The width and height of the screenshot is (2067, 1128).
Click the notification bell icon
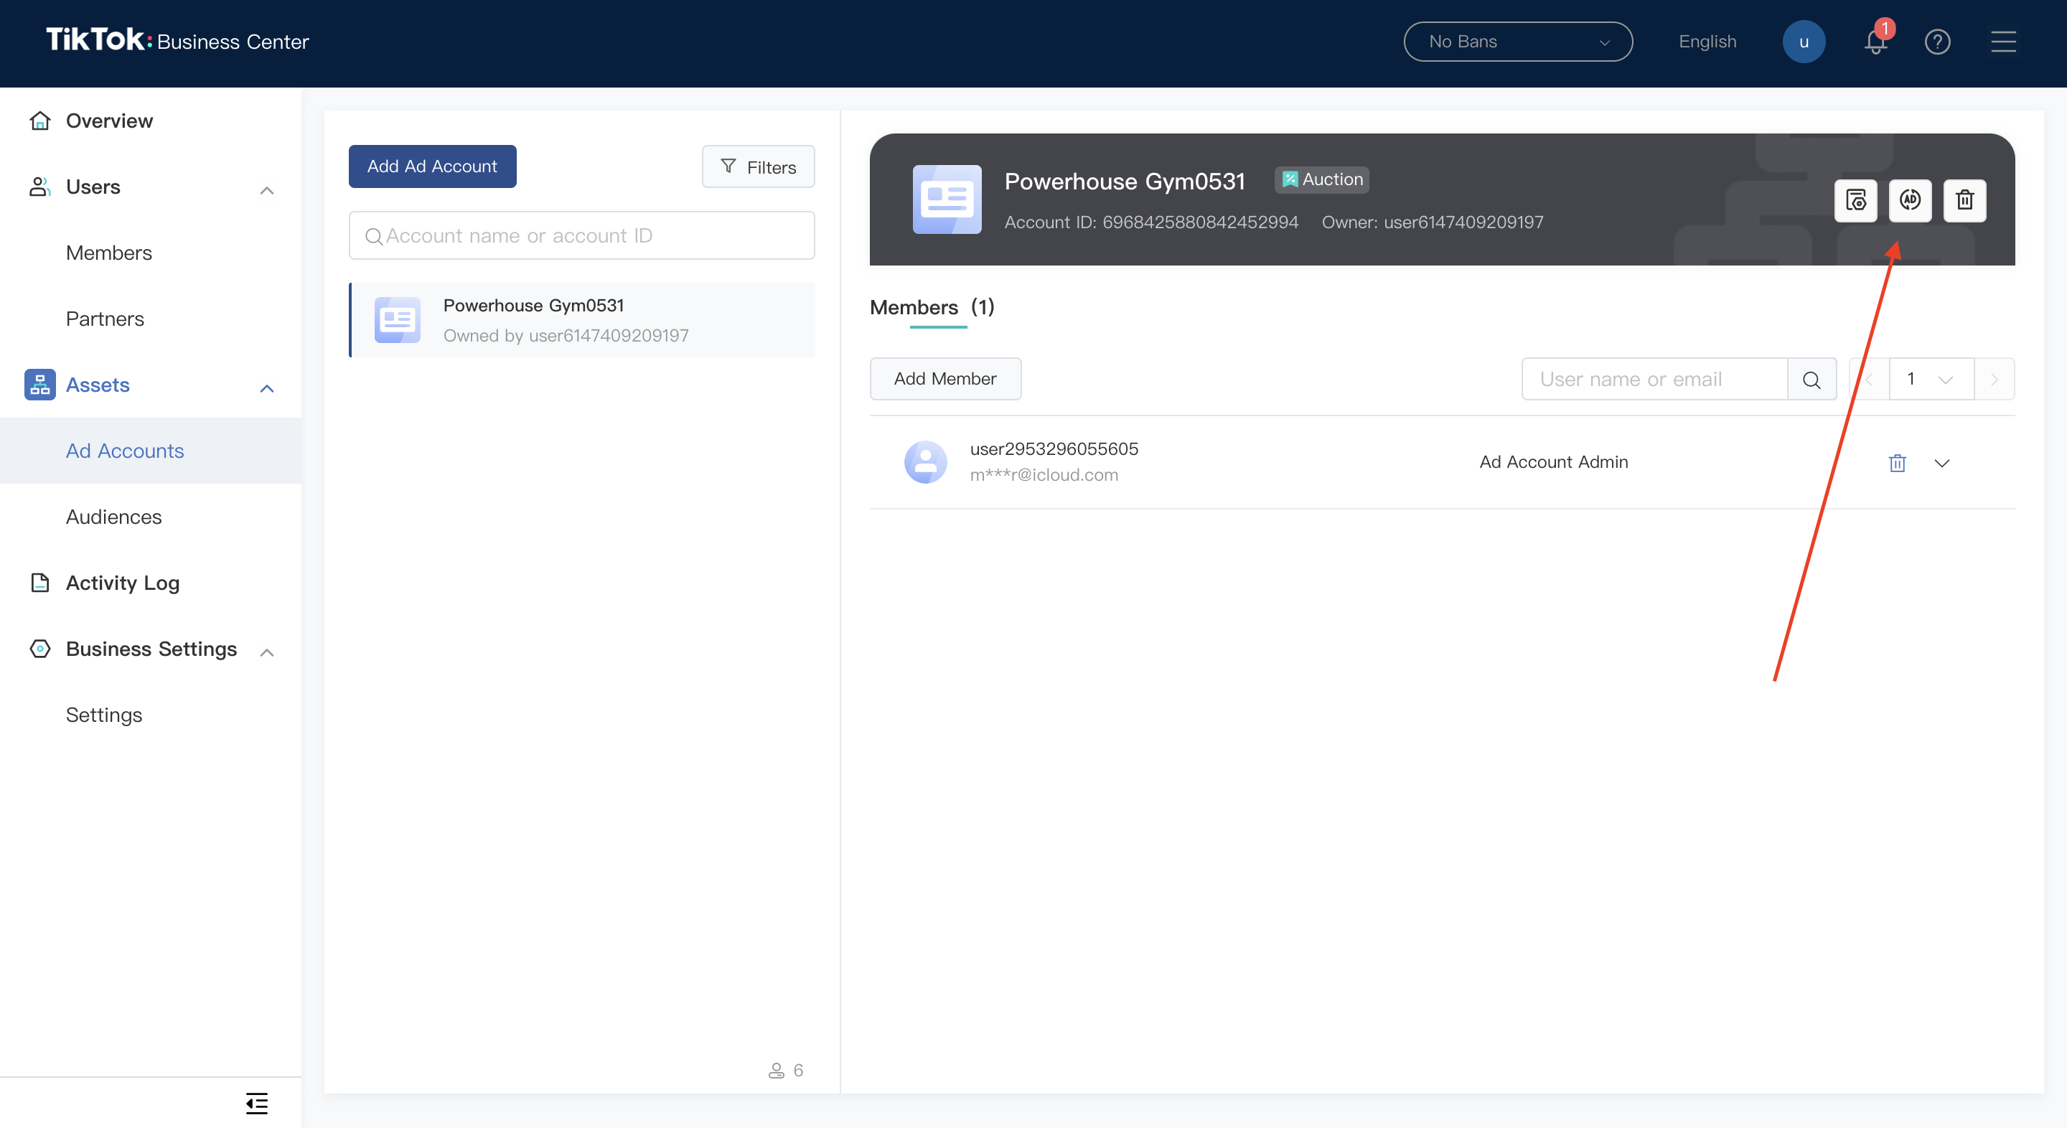pyautogui.click(x=1875, y=42)
